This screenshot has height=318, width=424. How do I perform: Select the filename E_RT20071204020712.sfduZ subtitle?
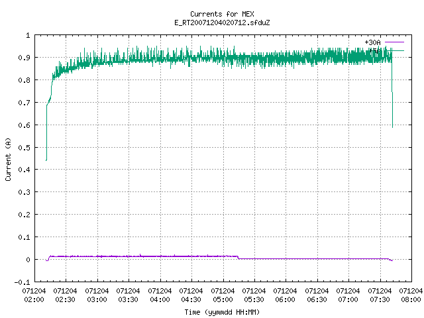pos(222,23)
